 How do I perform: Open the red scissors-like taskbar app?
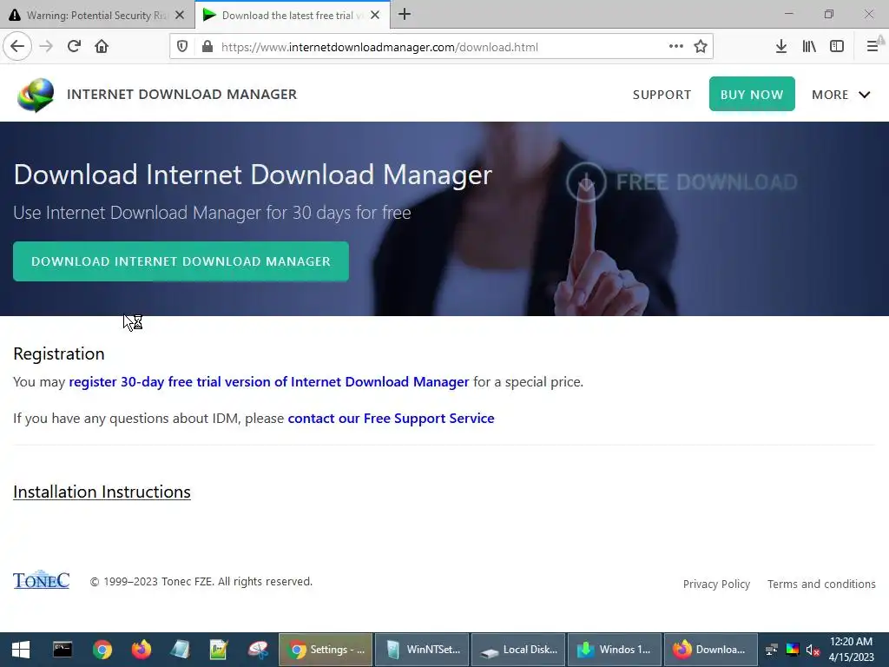258,650
